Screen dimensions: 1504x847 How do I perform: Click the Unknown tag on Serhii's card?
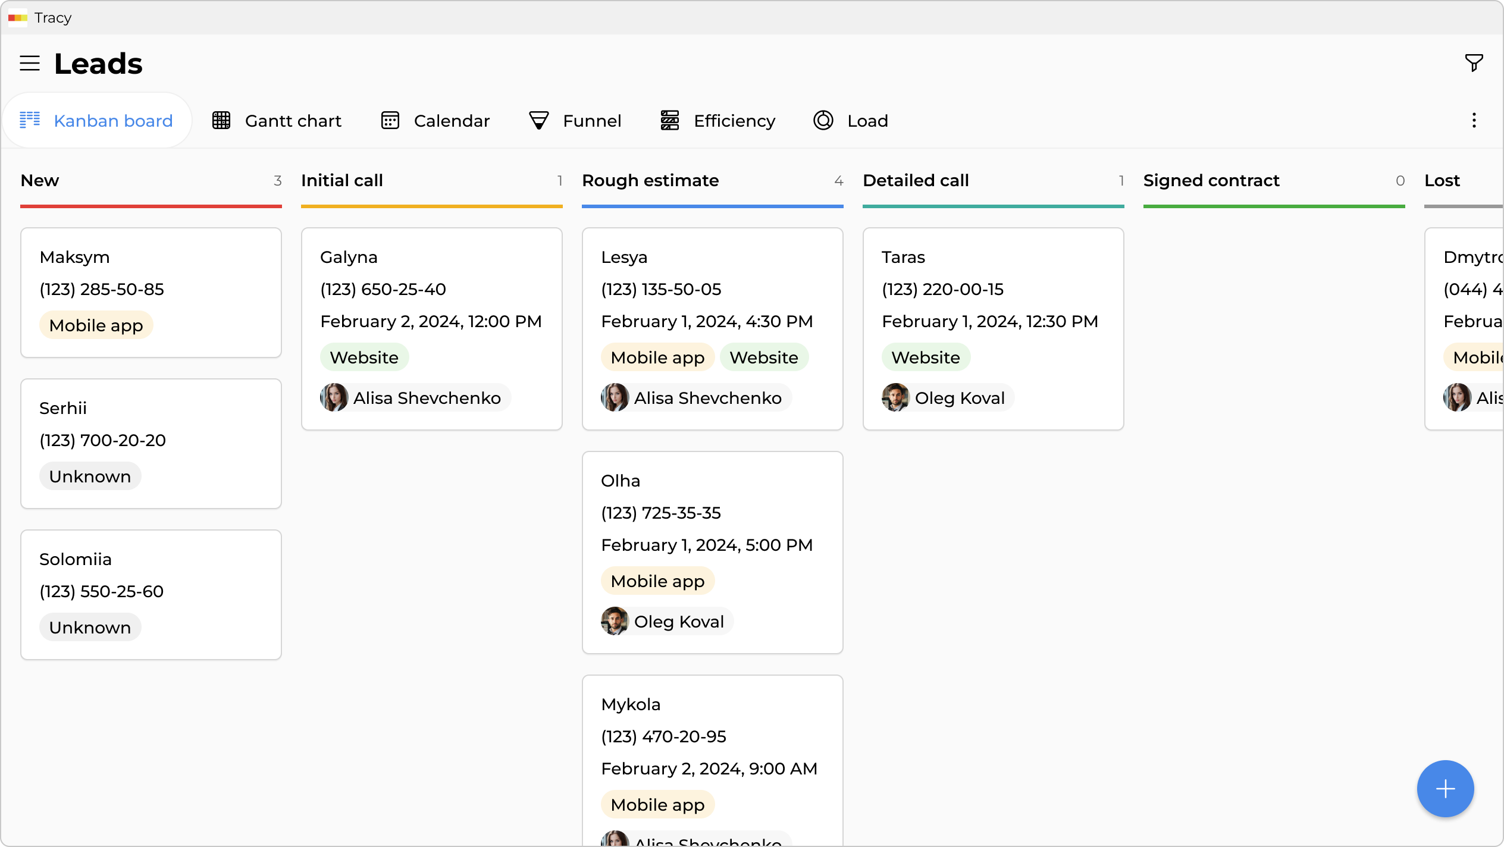pos(90,476)
